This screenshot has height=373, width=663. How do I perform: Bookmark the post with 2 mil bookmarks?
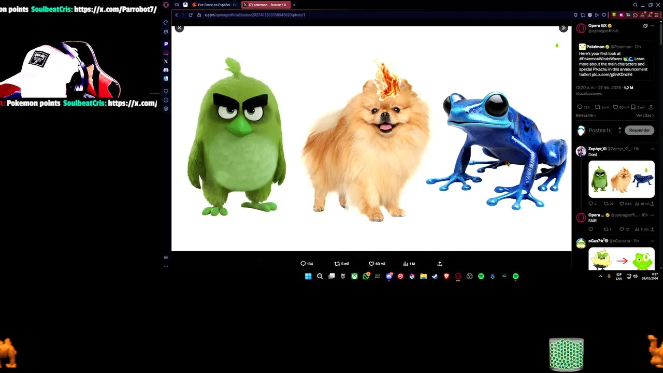pyautogui.click(x=637, y=107)
